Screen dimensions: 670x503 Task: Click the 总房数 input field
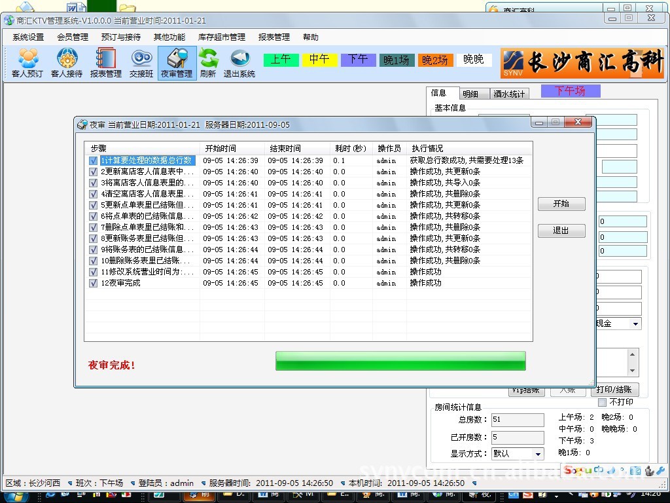click(x=518, y=420)
